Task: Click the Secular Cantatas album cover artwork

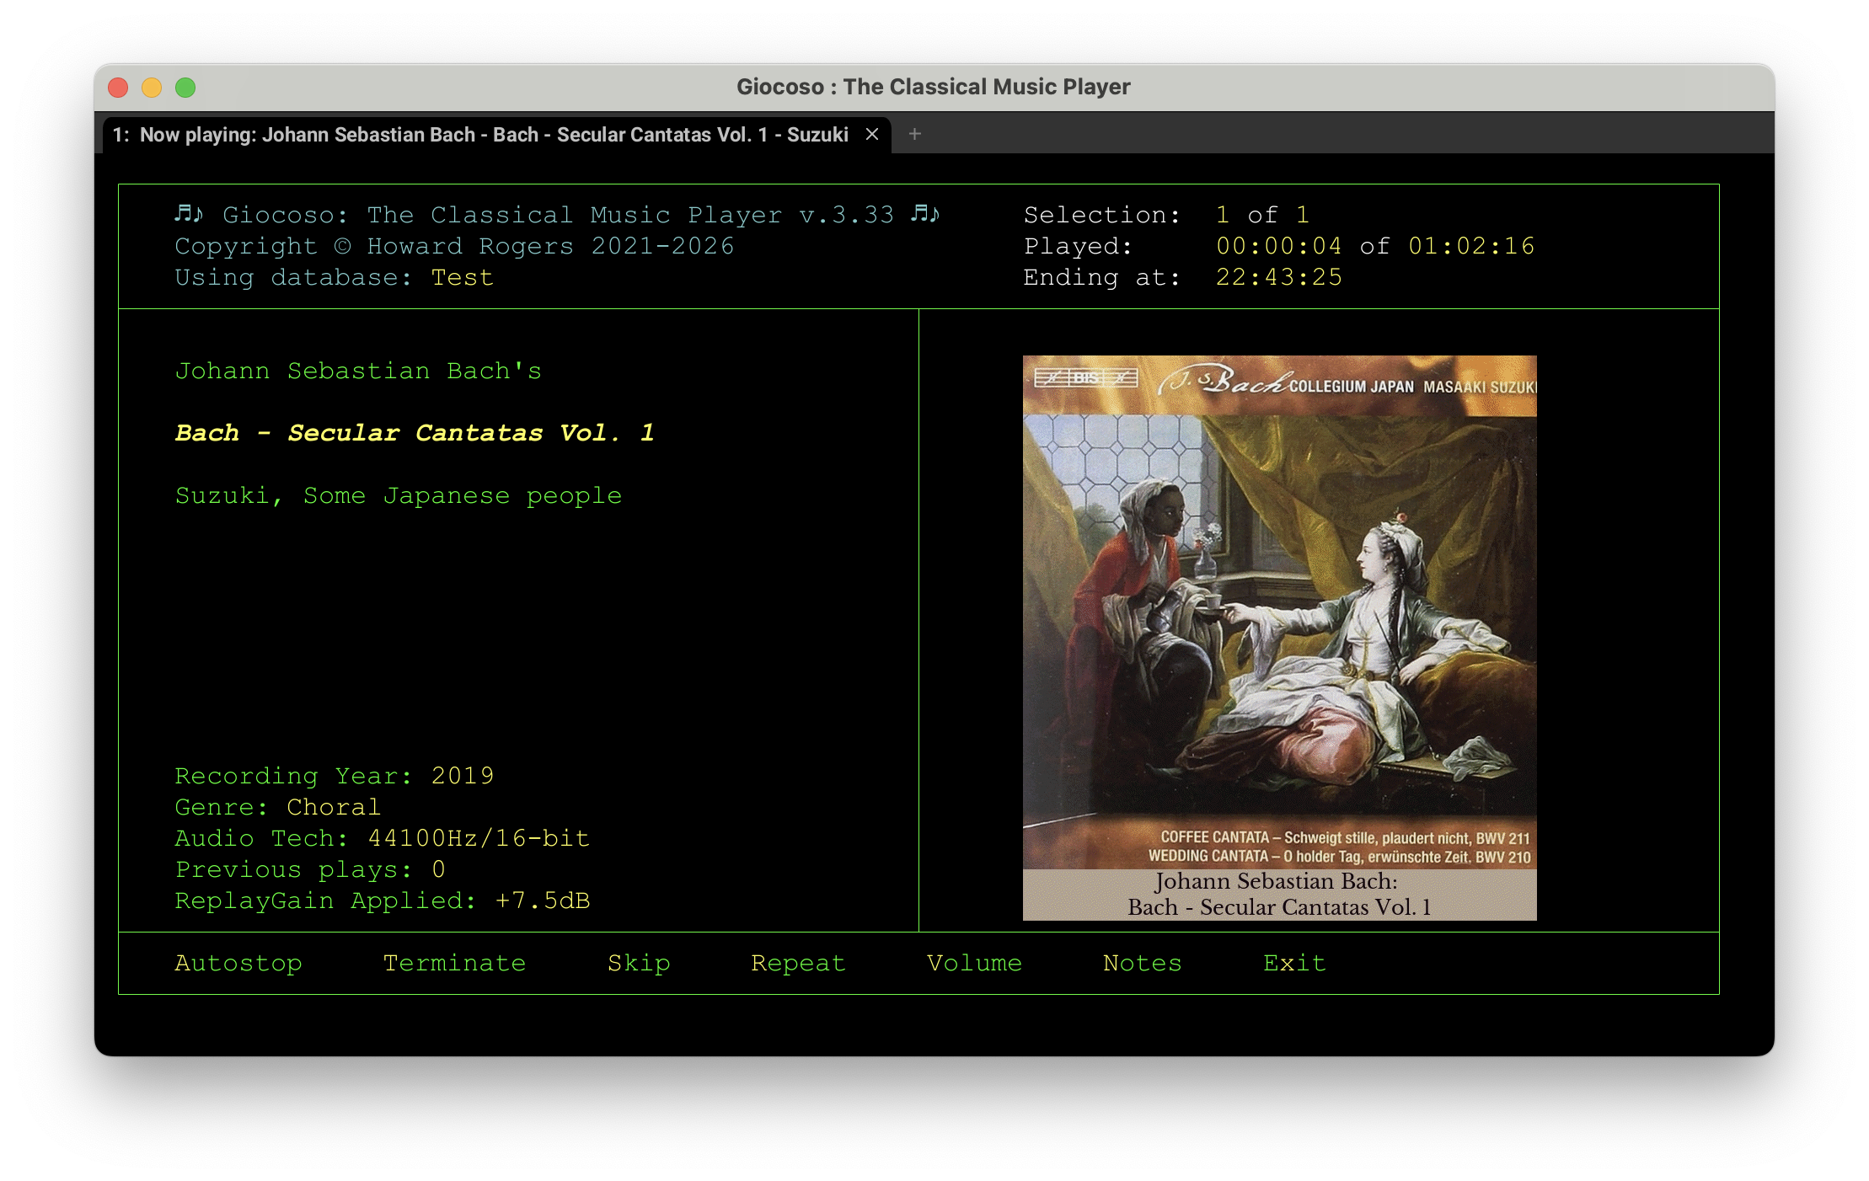Action: (1279, 615)
